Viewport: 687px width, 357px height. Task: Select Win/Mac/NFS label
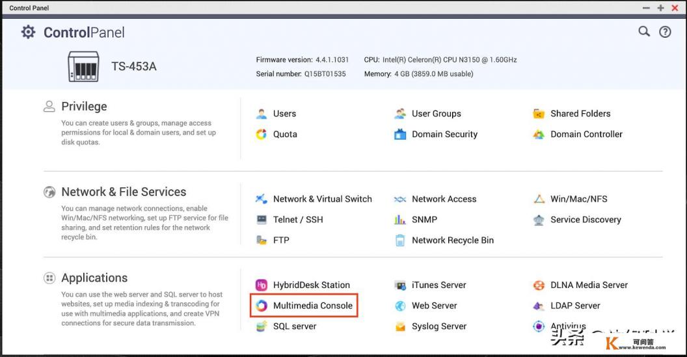point(579,199)
